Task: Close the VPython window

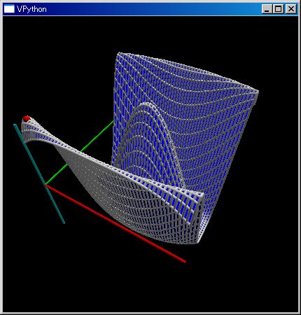Action: click(291, 9)
